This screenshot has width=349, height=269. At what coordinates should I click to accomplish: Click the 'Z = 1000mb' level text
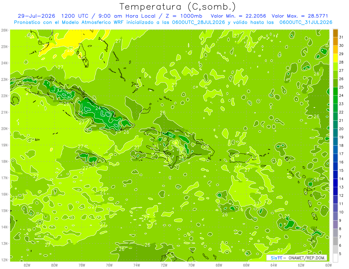(184, 16)
